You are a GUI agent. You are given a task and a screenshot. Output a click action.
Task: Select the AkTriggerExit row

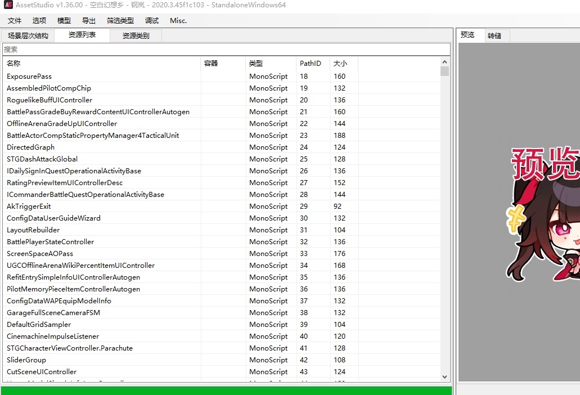pos(221,207)
